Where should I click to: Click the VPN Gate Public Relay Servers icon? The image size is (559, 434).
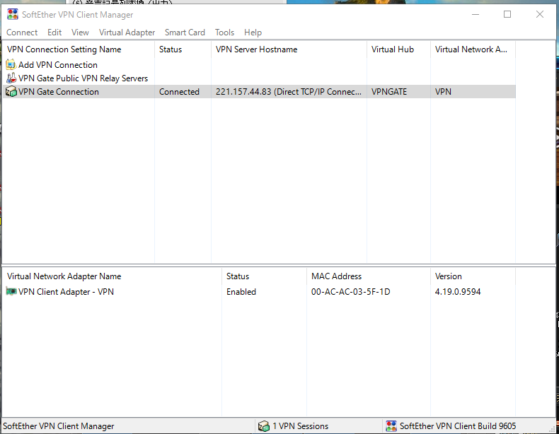pyautogui.click(x=11, y=78)
